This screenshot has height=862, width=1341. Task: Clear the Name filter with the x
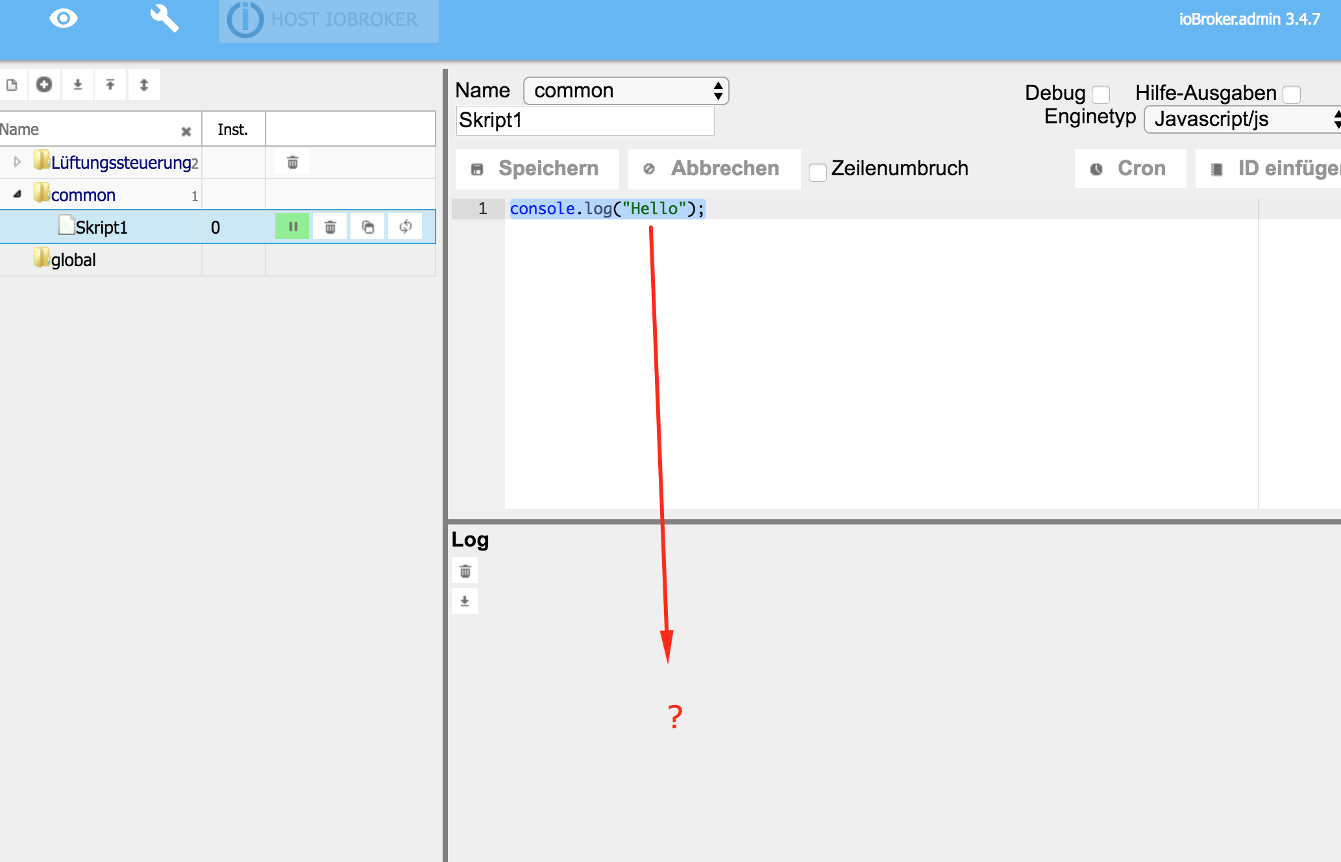pyautogui.click(x=186, y=132)
